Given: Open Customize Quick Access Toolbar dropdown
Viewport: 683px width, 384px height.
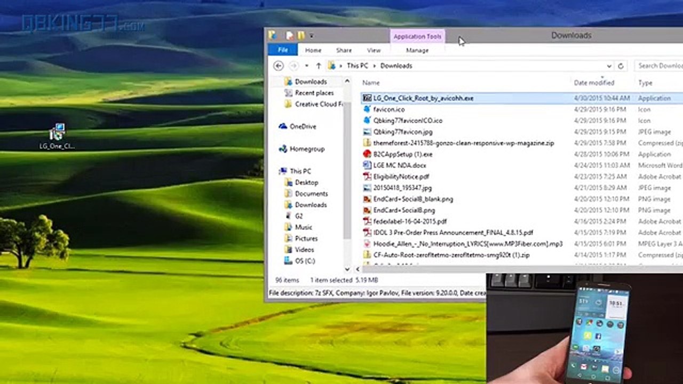Looking at the screenshot, I should click(x=311, y=36).
